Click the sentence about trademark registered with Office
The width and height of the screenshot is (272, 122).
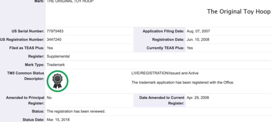pos(183,82)
